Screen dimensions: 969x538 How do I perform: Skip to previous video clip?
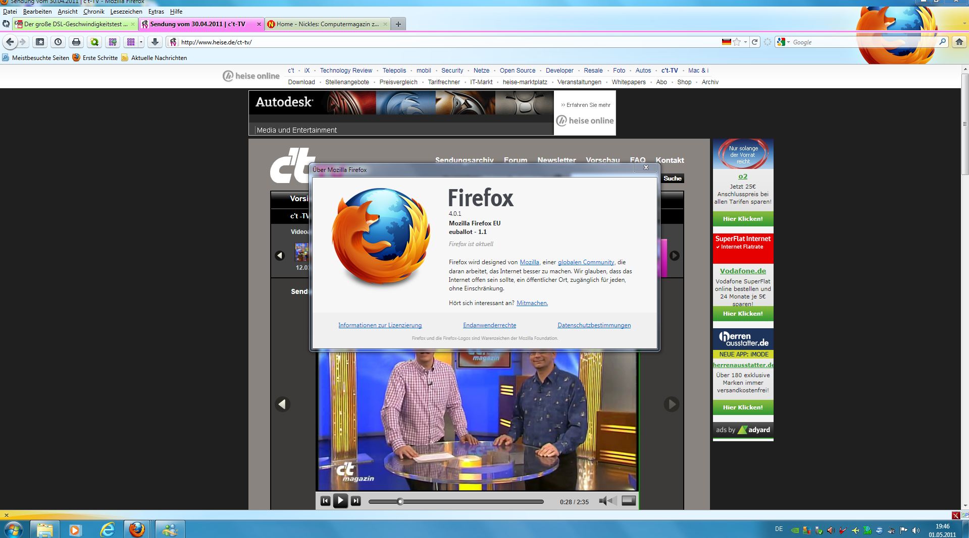click(x=325, y=501)
